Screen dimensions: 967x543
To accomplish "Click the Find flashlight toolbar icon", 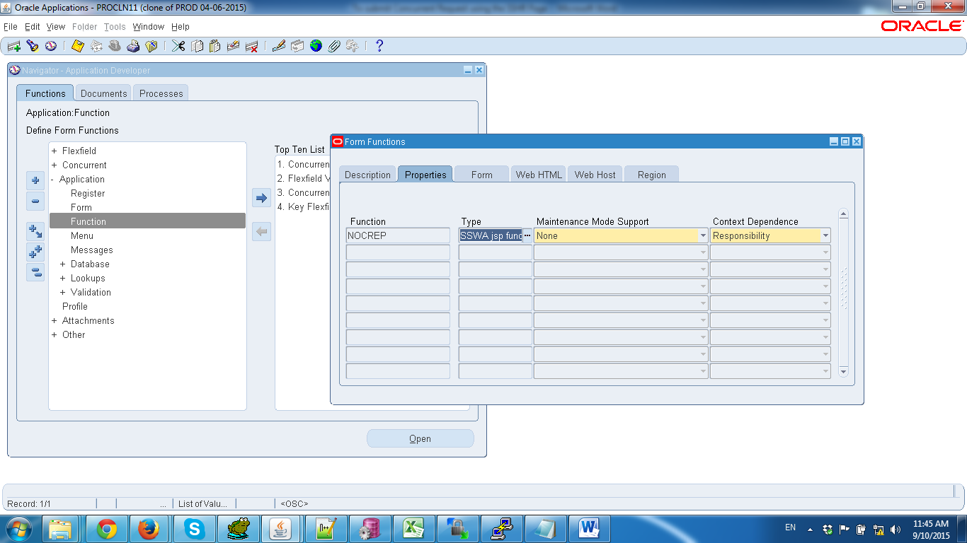I will coord(32,46).
